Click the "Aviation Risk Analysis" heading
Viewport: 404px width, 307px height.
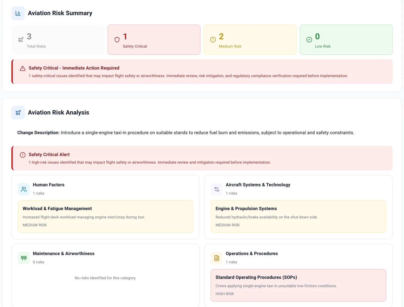coord(59,112)
